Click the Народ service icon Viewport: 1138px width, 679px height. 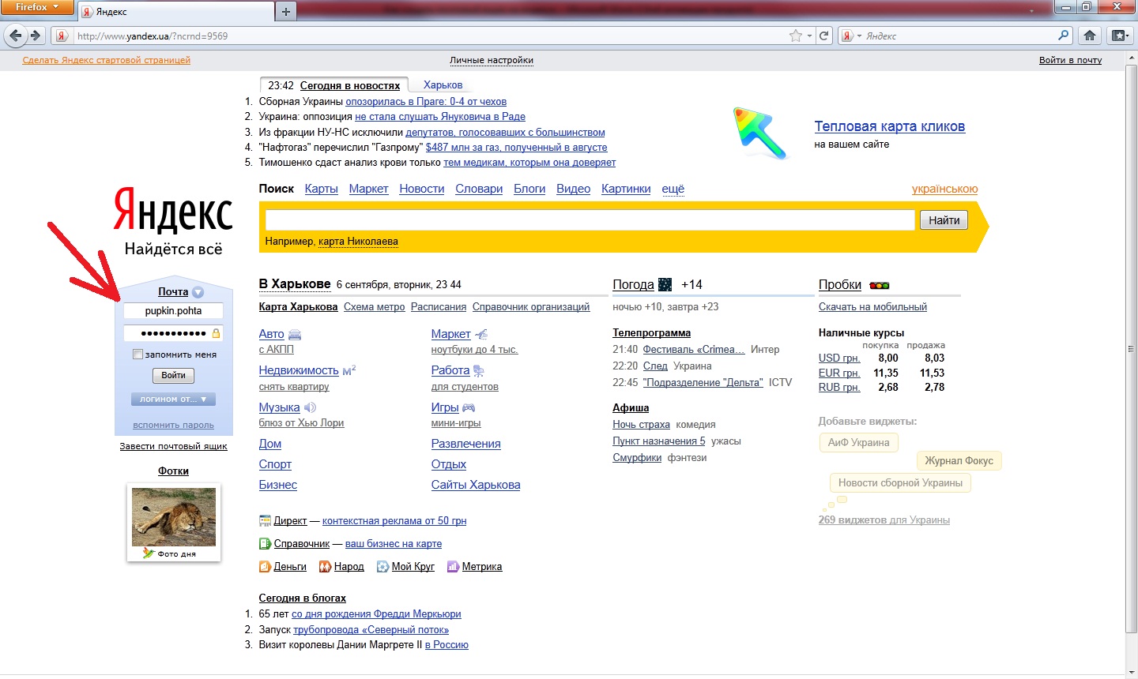tap(324, 566)
